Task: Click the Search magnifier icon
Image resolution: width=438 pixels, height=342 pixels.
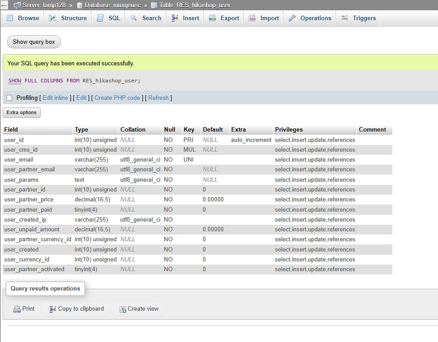Action: pyautogui.click(x=134, y=18)
